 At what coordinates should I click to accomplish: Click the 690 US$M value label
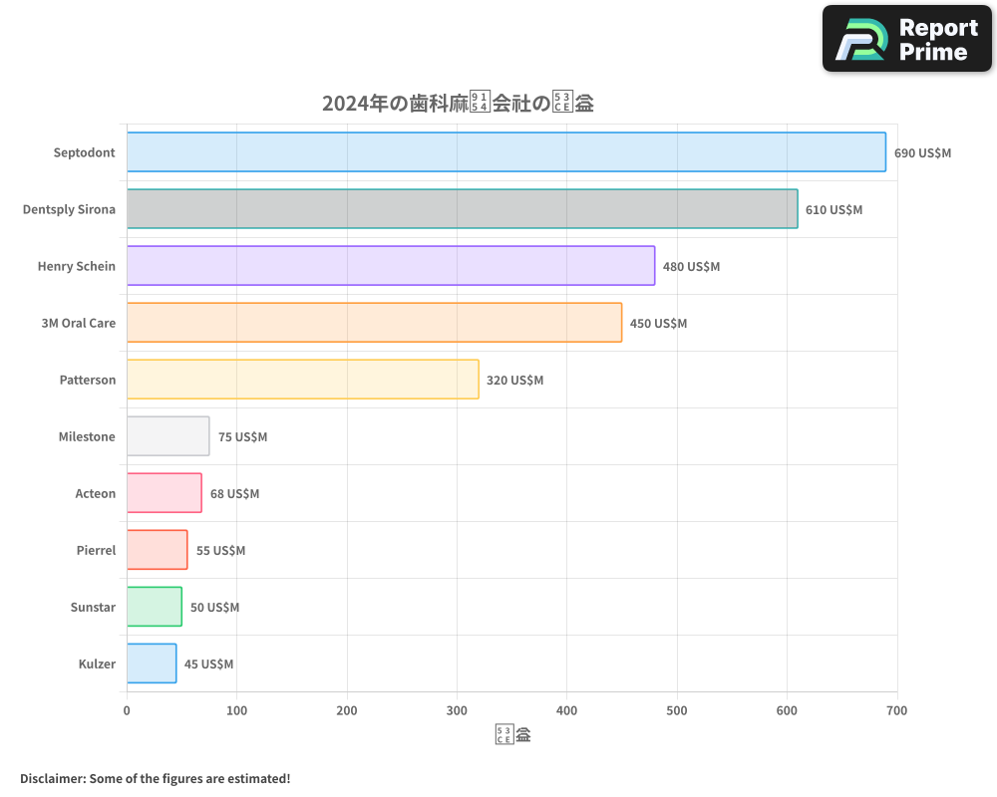pos(921,152)
